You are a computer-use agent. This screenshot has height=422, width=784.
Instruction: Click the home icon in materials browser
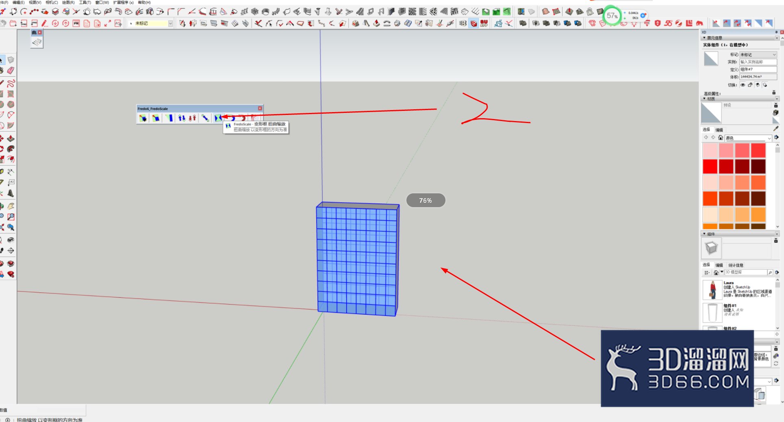click(720, 138)
